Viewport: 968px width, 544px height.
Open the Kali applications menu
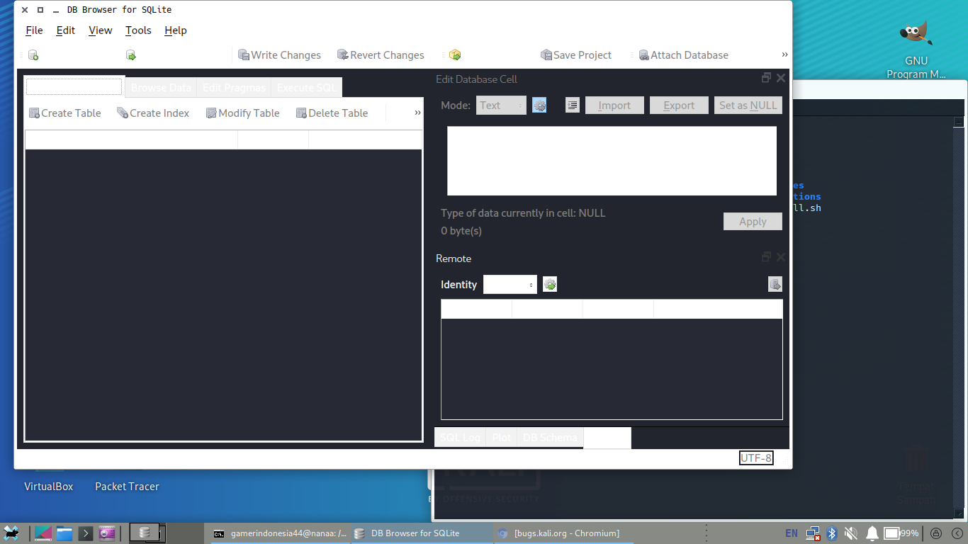11,533
